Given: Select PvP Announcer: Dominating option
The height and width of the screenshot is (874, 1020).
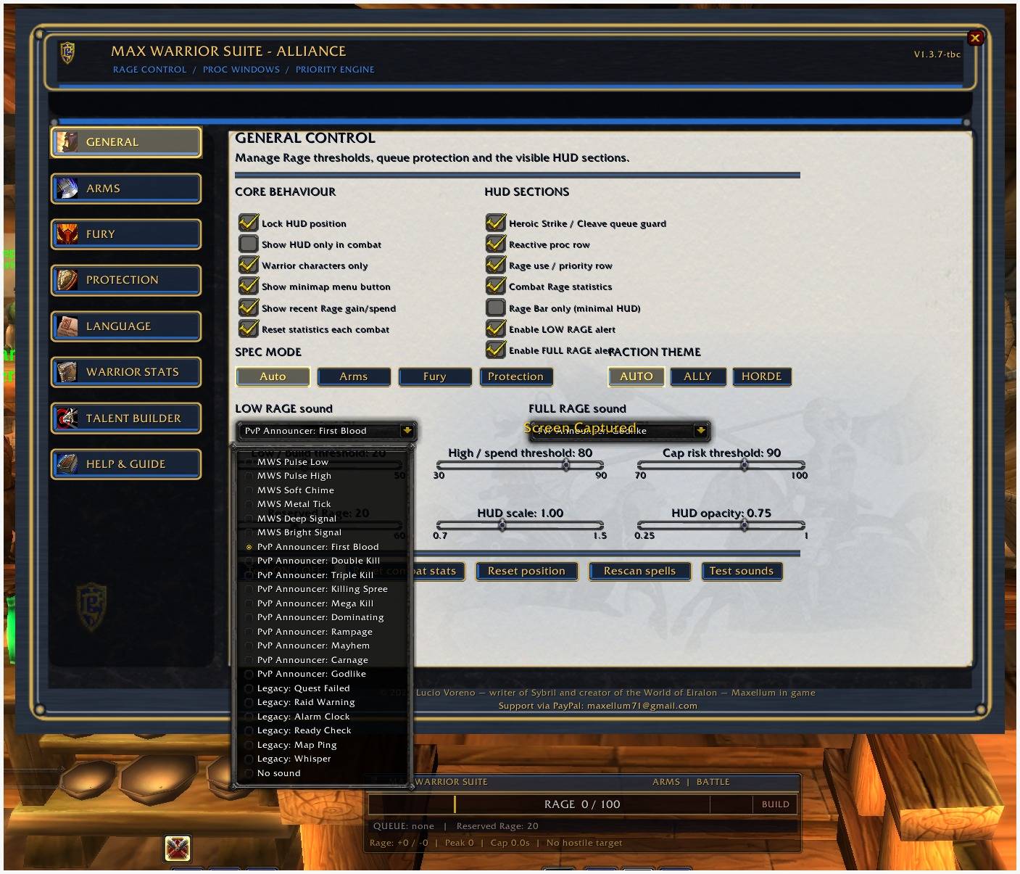Looking at the screenshot, I should tap(323, 617).
